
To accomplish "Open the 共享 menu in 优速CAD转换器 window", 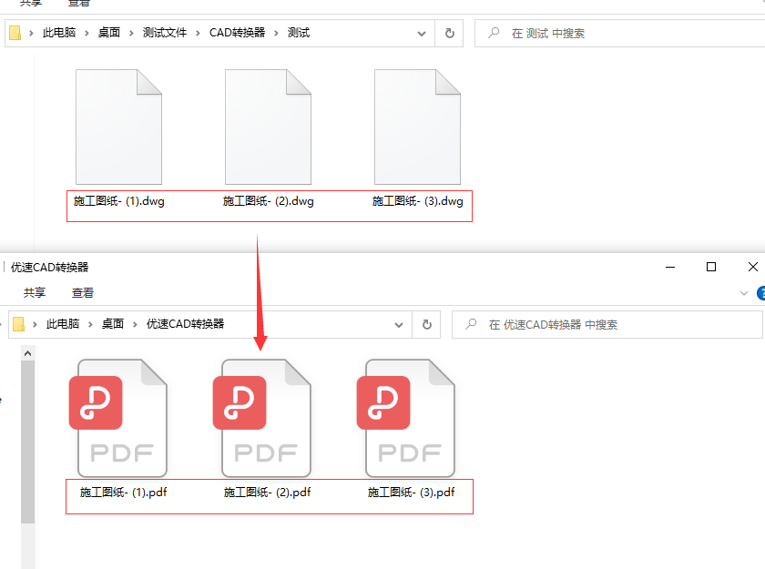I will 34,292.
